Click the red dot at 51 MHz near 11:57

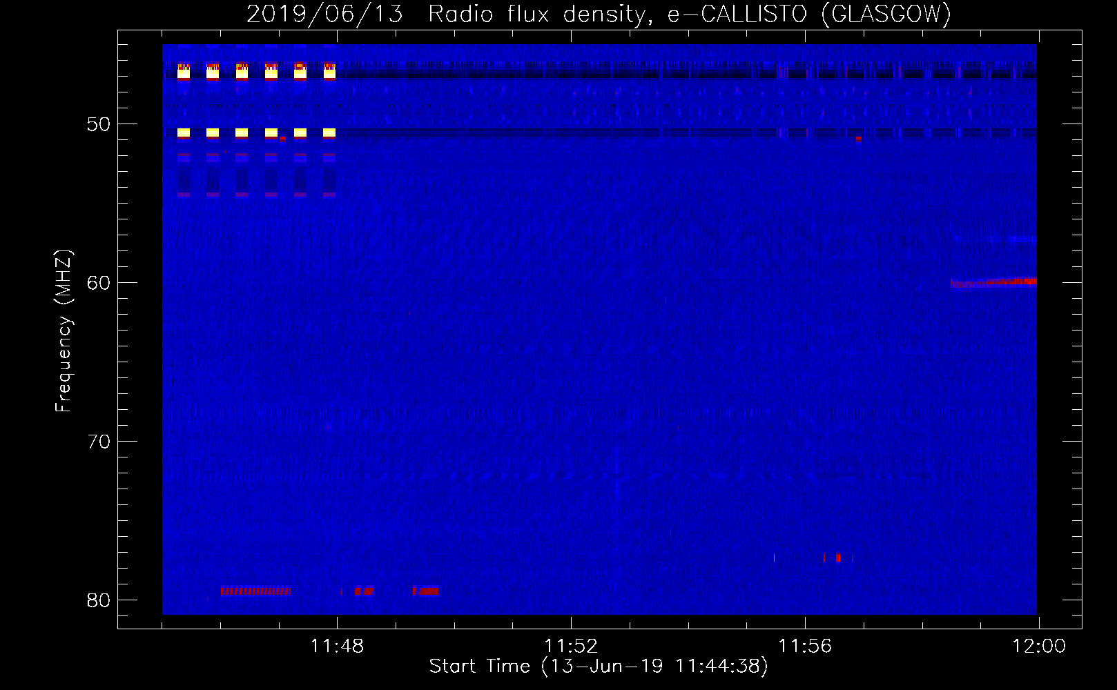click(x=859, y=139)
